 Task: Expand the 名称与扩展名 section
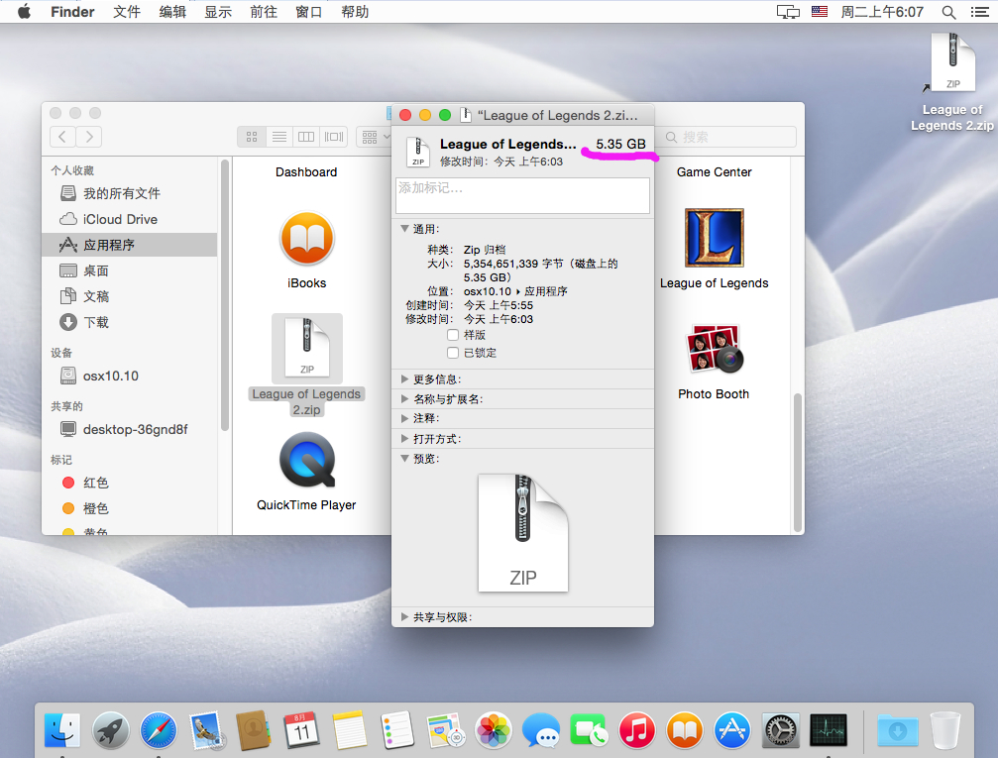(404, 399)
